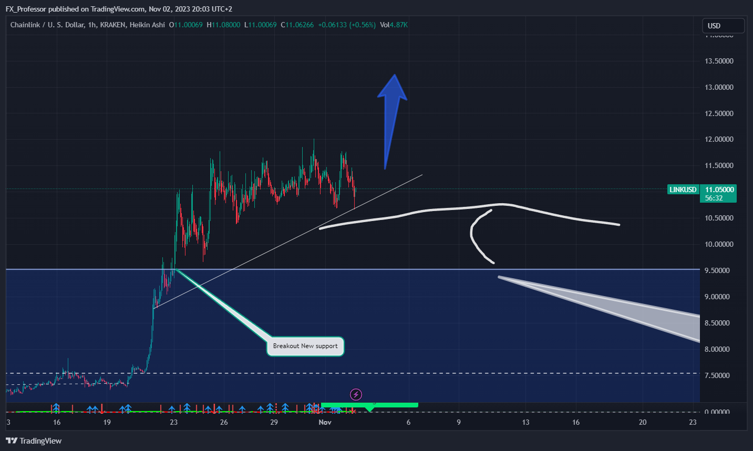Click the 12.00000 price axis label
The image size is (753, 451).
click(x=719, y=139)
